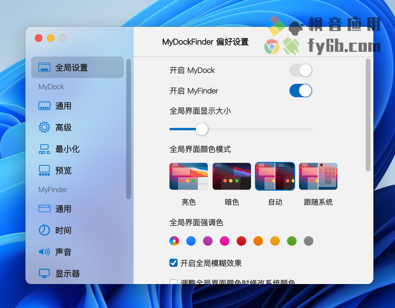Image resolution: width=395 pixels, height=308 pixels.
Task: Click the sidebar vertical scrollbar
Action: (x=129, y=129)
